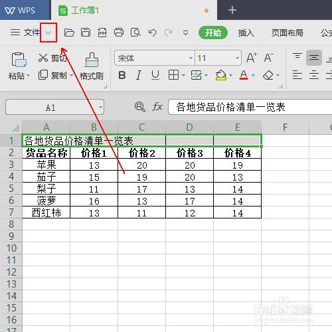Expand the 复制 dropdown arrow

point(71,76)
